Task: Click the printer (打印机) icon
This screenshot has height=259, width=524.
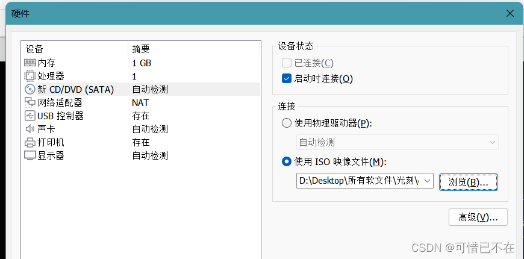Action: (30, 143)
